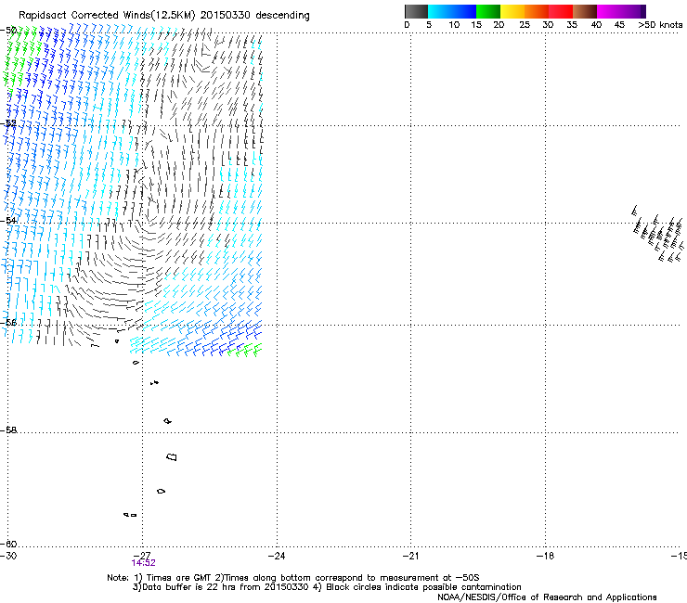Click the '-54' latitude axis label
Screen dimensions: 687x603
(x=8, y=220)
